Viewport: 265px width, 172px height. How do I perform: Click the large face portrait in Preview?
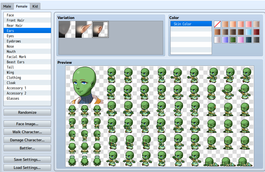click(x=85, y=85)
